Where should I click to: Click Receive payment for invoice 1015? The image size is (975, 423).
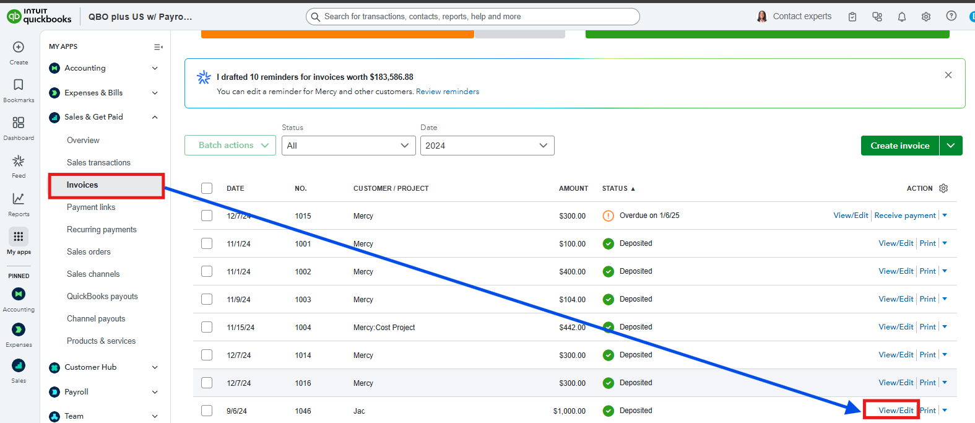(905, 216)
